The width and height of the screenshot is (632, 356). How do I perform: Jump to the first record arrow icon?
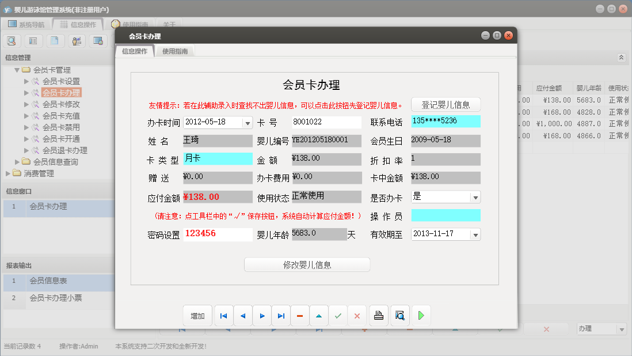[224, 315]
